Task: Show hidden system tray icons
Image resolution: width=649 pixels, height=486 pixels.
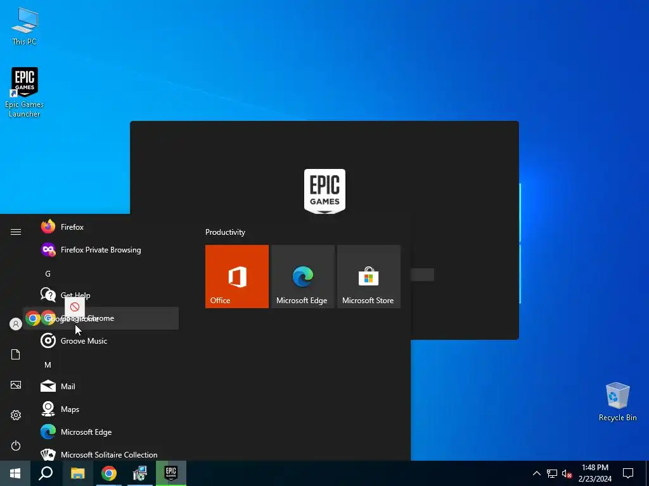Action: [x=536, y=473]
